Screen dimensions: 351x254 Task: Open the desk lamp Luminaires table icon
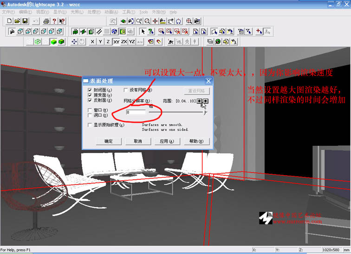[234, 42]
